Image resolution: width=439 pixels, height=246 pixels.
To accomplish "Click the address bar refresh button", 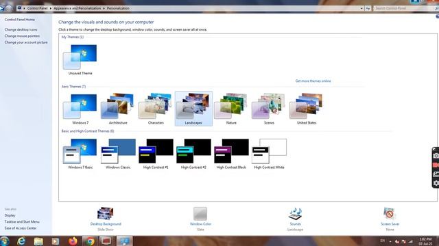I will pos(368,8).
